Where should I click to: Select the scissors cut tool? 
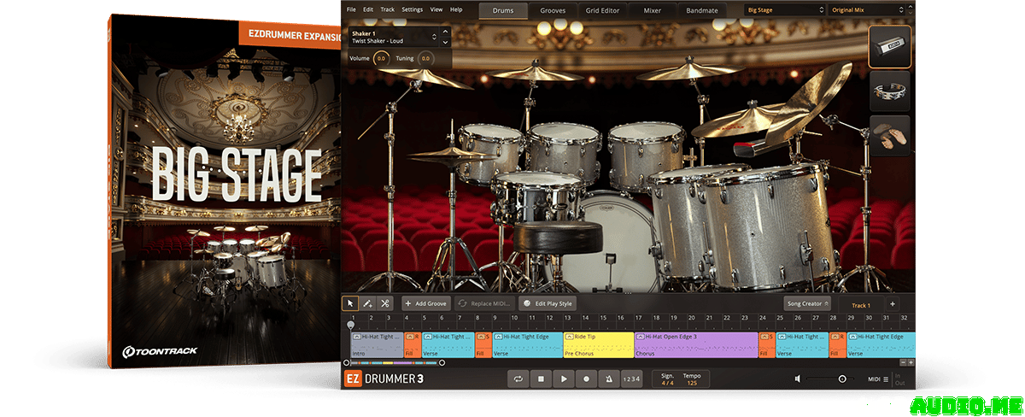(x=385, y=303)
